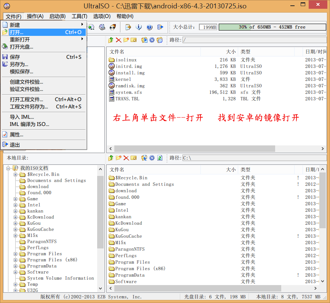
Task: Click the green refresh icon in local directory toolbar
Action: pyautogui.click(x=160, y=158)
